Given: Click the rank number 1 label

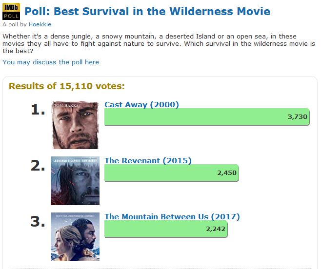Looking at the screenshot, I should point(38,110).
